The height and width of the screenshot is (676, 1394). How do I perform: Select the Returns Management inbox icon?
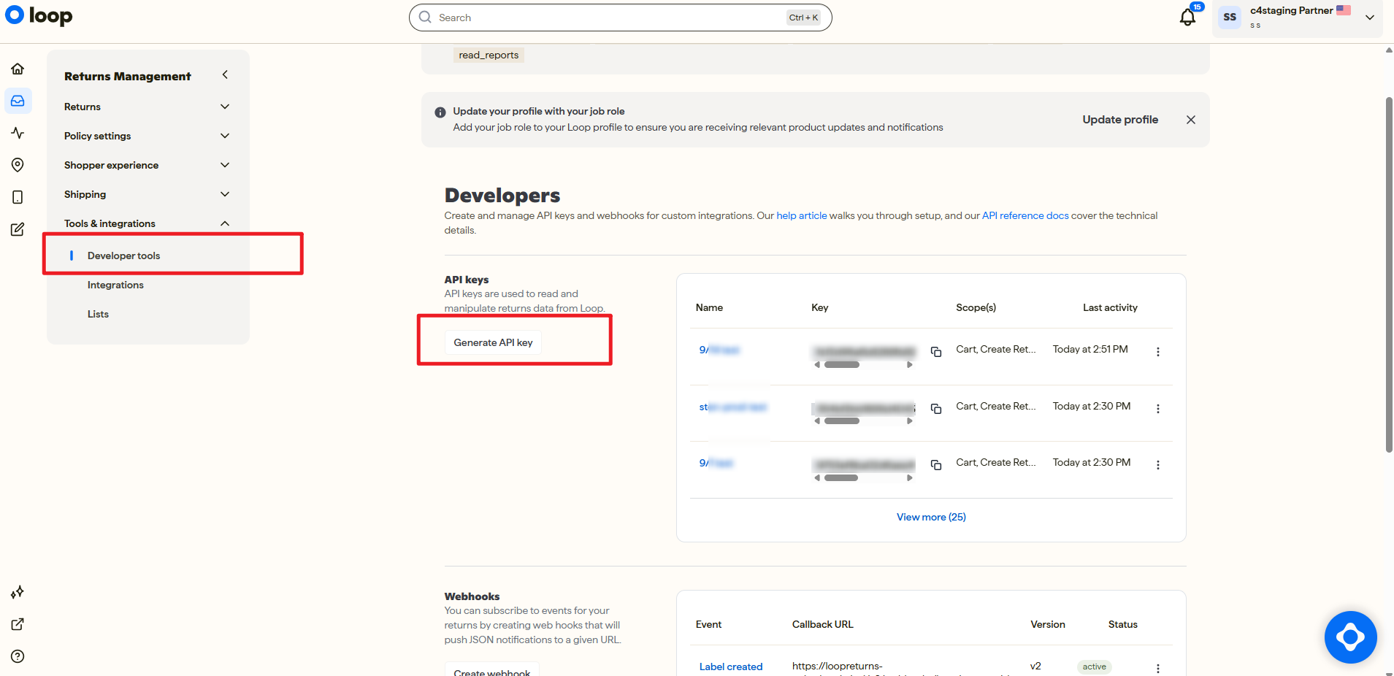(18, 101)
